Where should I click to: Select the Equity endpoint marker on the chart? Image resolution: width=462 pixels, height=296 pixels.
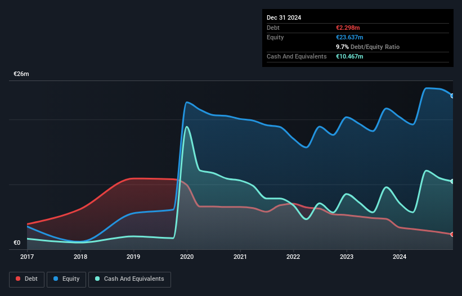coord(452,96)
